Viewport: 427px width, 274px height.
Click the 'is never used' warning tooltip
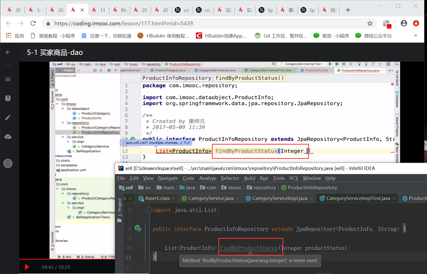tap(250, 261)
